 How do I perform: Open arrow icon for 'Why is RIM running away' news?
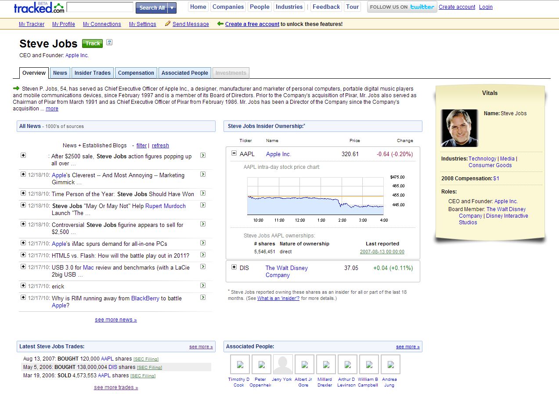[203, 297]
